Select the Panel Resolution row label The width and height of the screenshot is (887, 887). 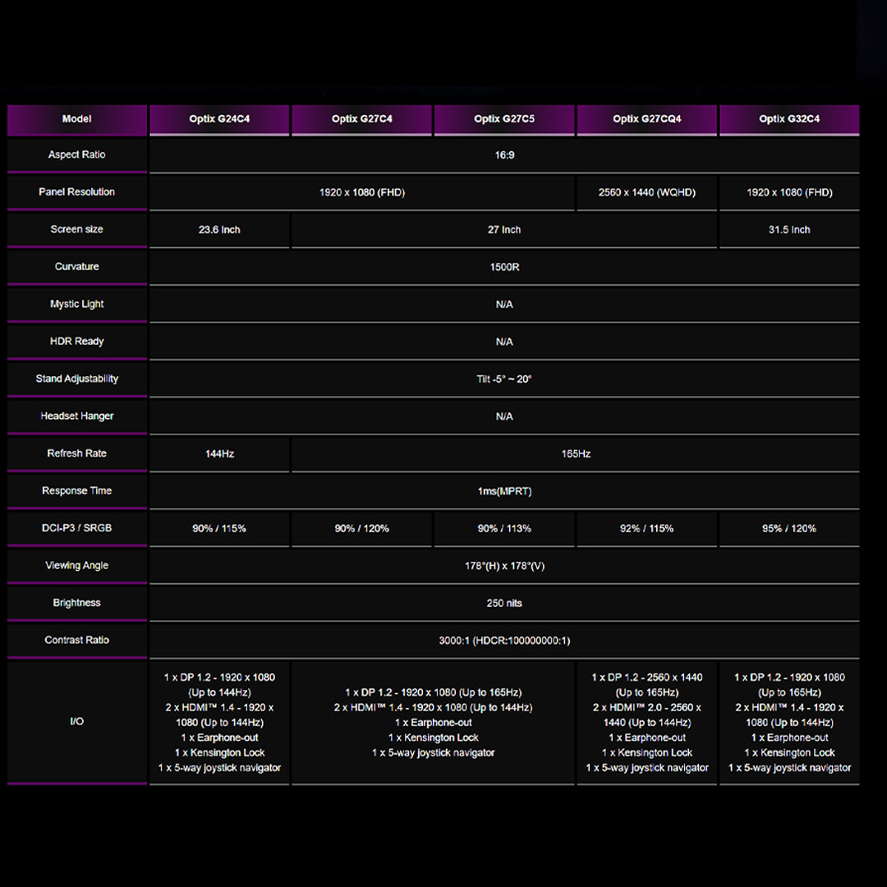coord(77,192)
